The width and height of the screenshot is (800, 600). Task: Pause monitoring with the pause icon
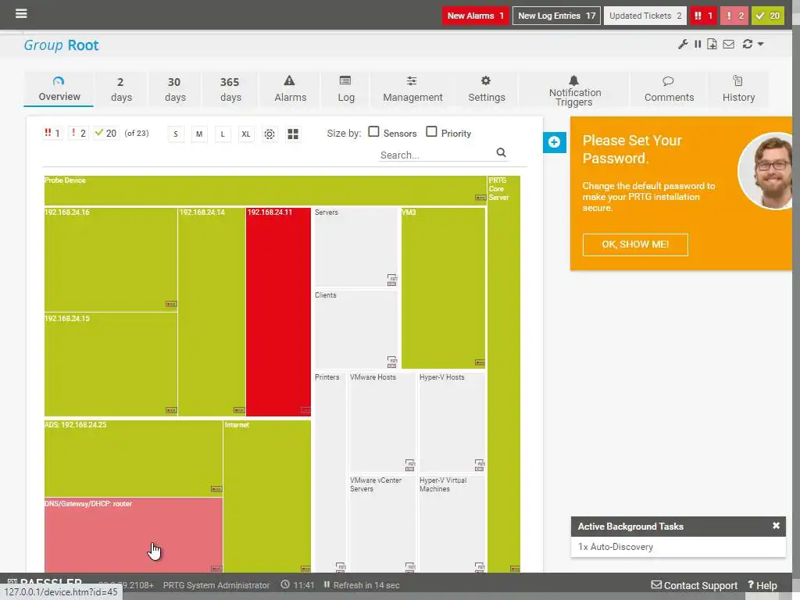coord(698,45)
